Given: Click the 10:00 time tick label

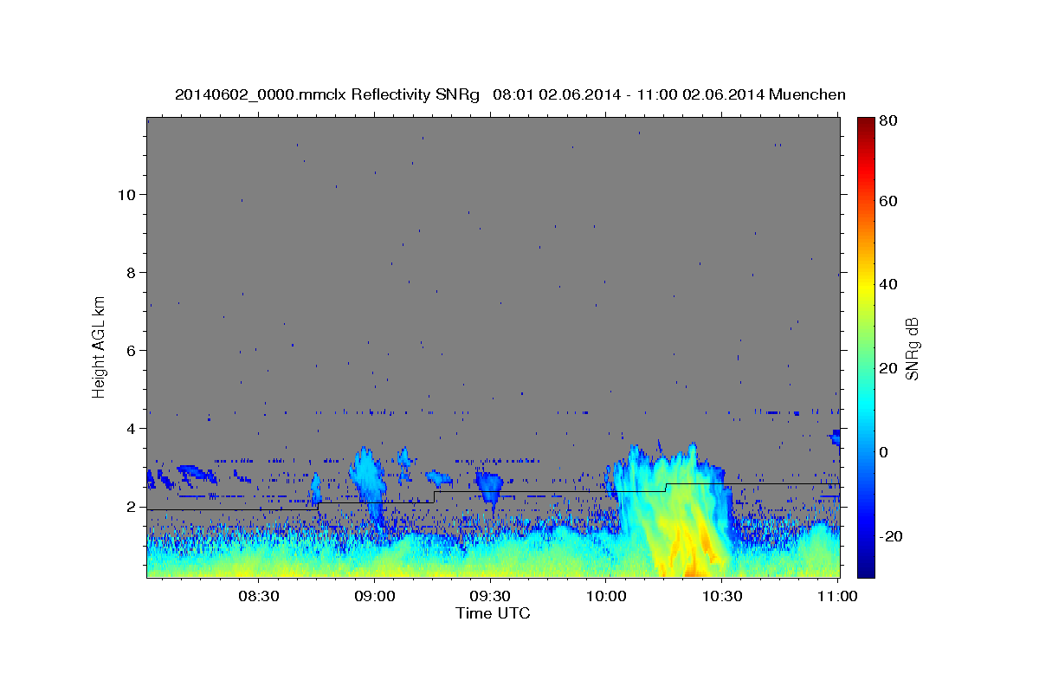Looking at the screenshot, I should [606, 597].
